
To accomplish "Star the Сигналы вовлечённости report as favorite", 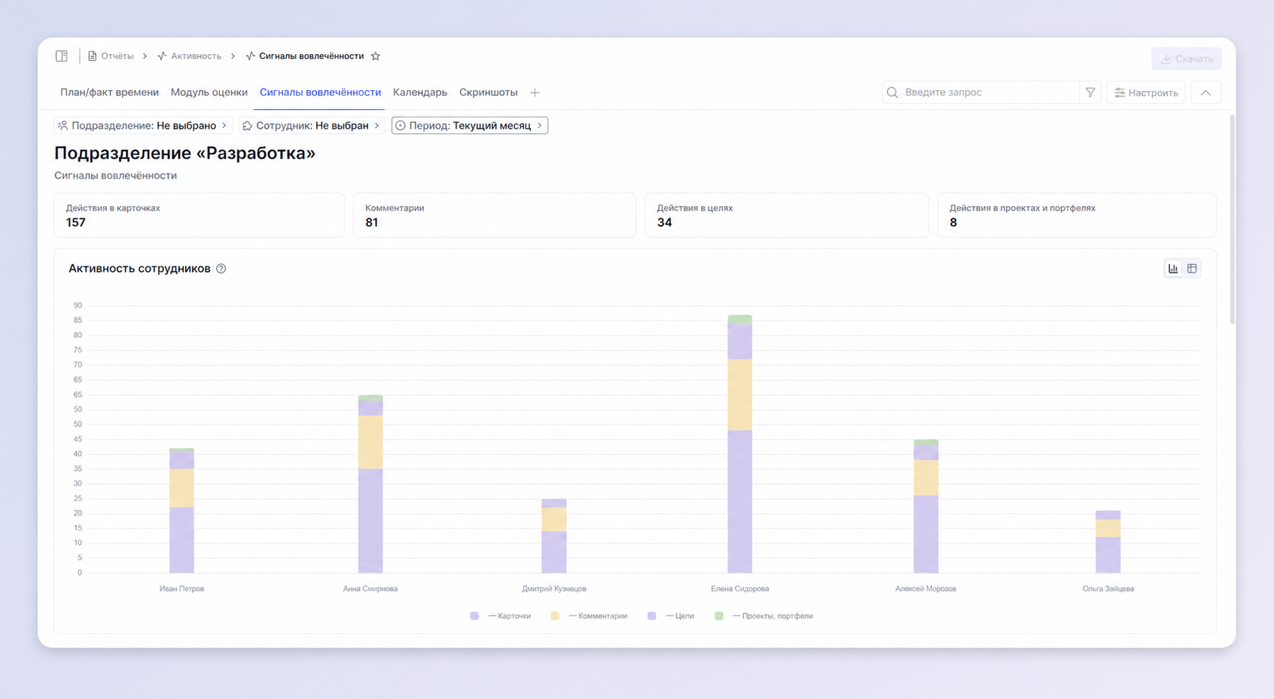I will coord(376,56).
